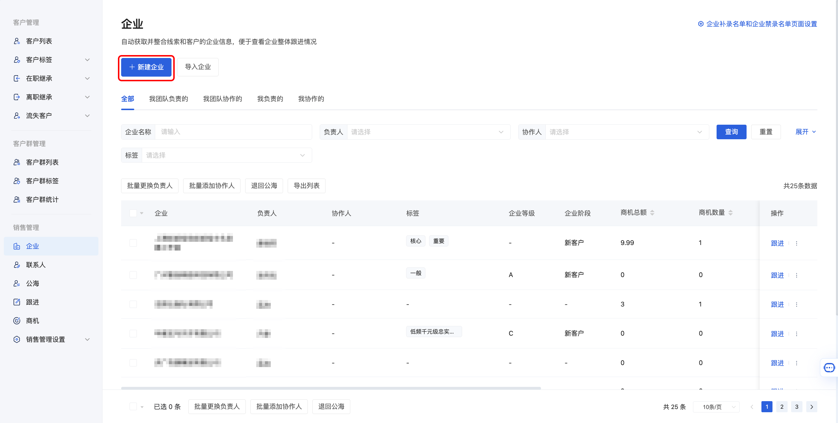
Task: Check the row with 商机总额 3
Action: click(133, 304)
